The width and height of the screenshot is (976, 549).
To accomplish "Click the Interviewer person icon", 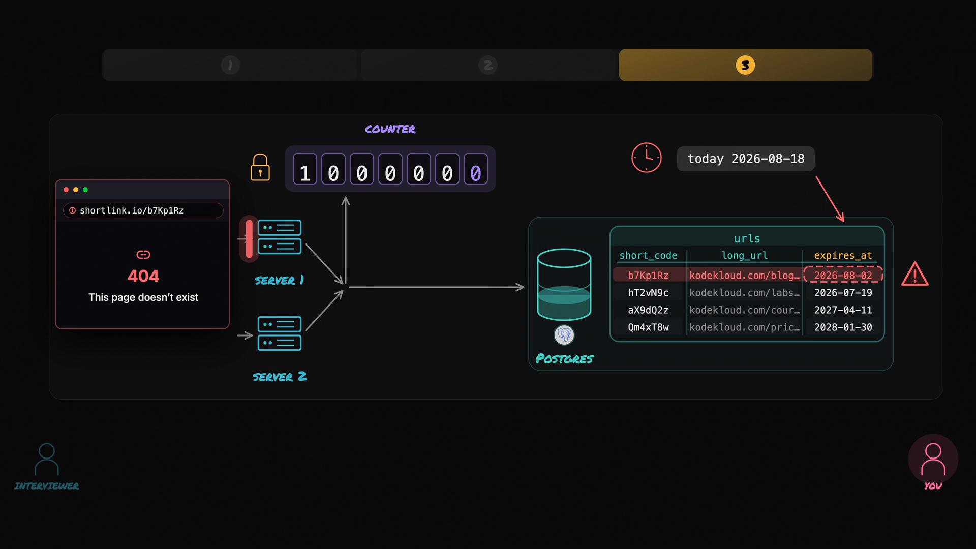I will (x=47, y=459).
